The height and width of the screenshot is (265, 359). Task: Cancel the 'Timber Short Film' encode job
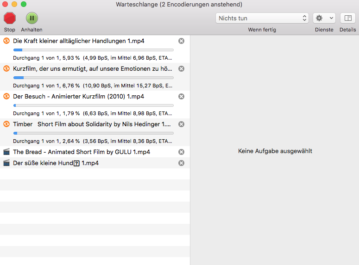click(x=181, y=124)
